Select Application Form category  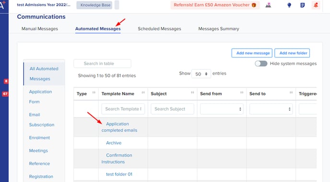pyautogui.click(x=40, y=97)
